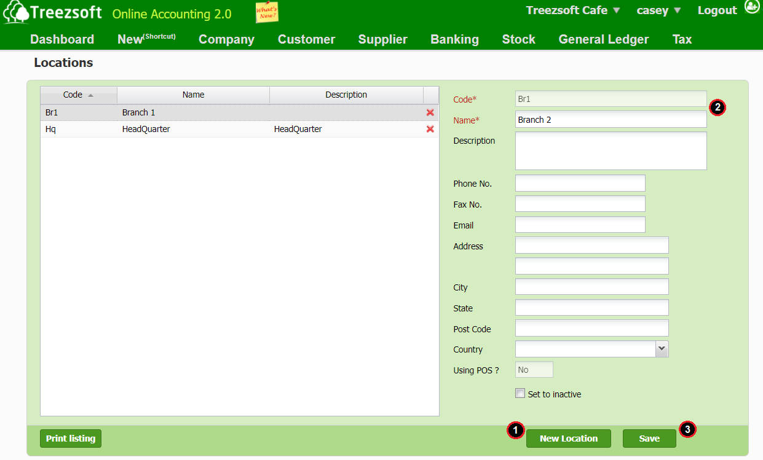Delete the HeadQuarter location row
Viewport: 763px width, 460px height.
click(x=430, y=129)
